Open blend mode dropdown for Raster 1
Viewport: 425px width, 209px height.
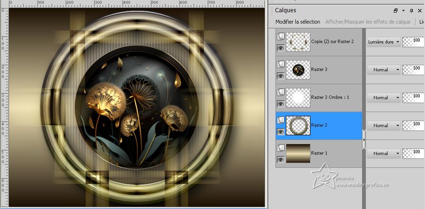click(x=383, y=154)
